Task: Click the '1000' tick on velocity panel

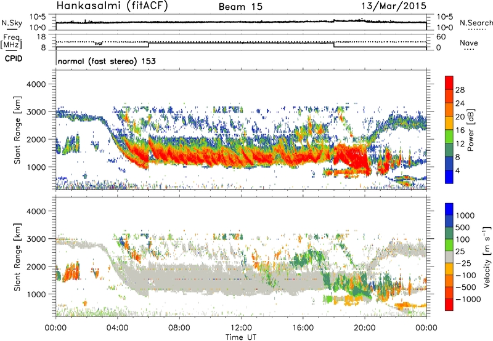Action: click(36, 294)
